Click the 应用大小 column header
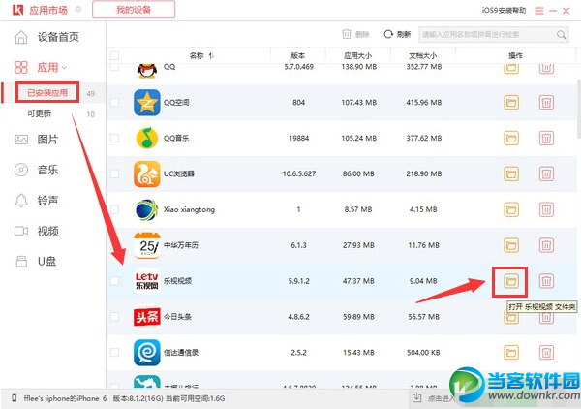 (x=358, y=55)
